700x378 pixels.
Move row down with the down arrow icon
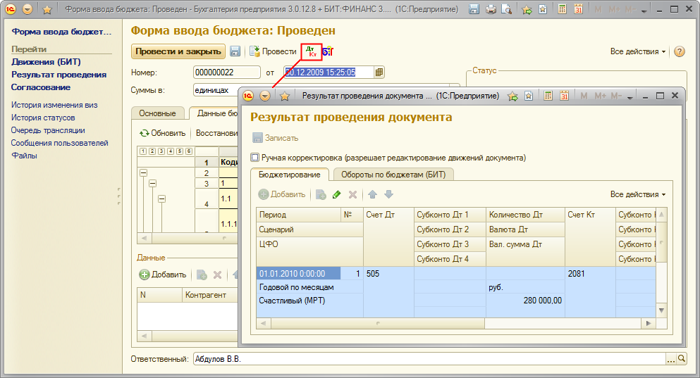pos(389,194)
